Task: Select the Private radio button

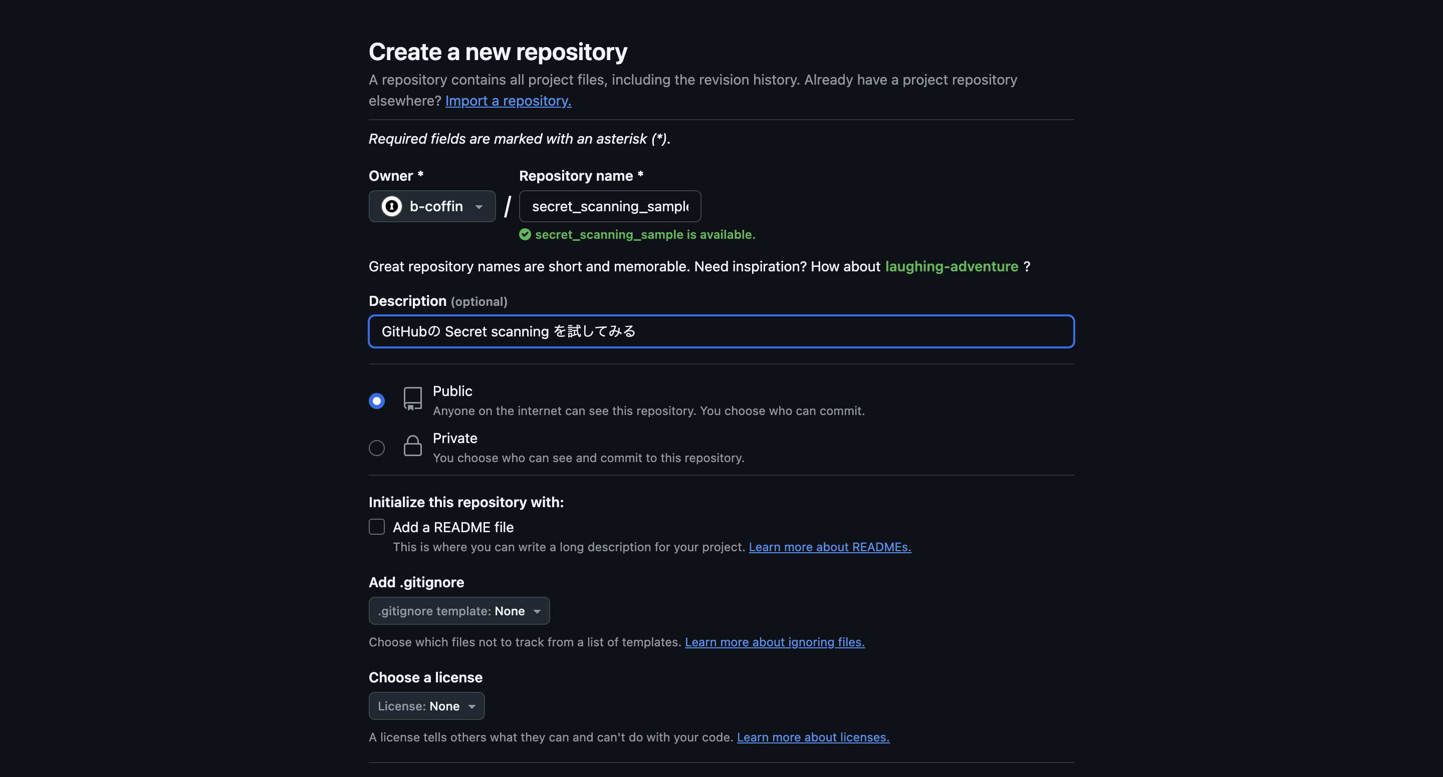Action: (x=376, y=447)
